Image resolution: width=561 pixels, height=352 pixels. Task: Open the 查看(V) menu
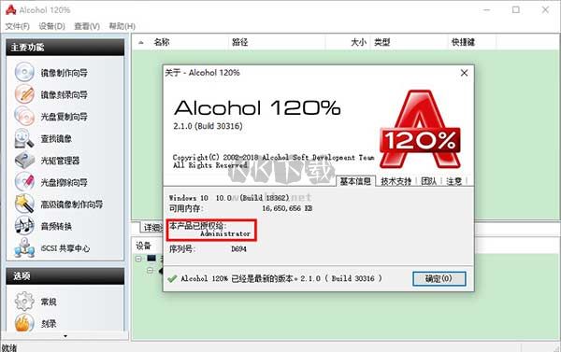tap(87, 26)
